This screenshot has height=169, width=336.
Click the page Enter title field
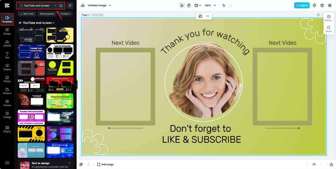[x=97, y=15]
